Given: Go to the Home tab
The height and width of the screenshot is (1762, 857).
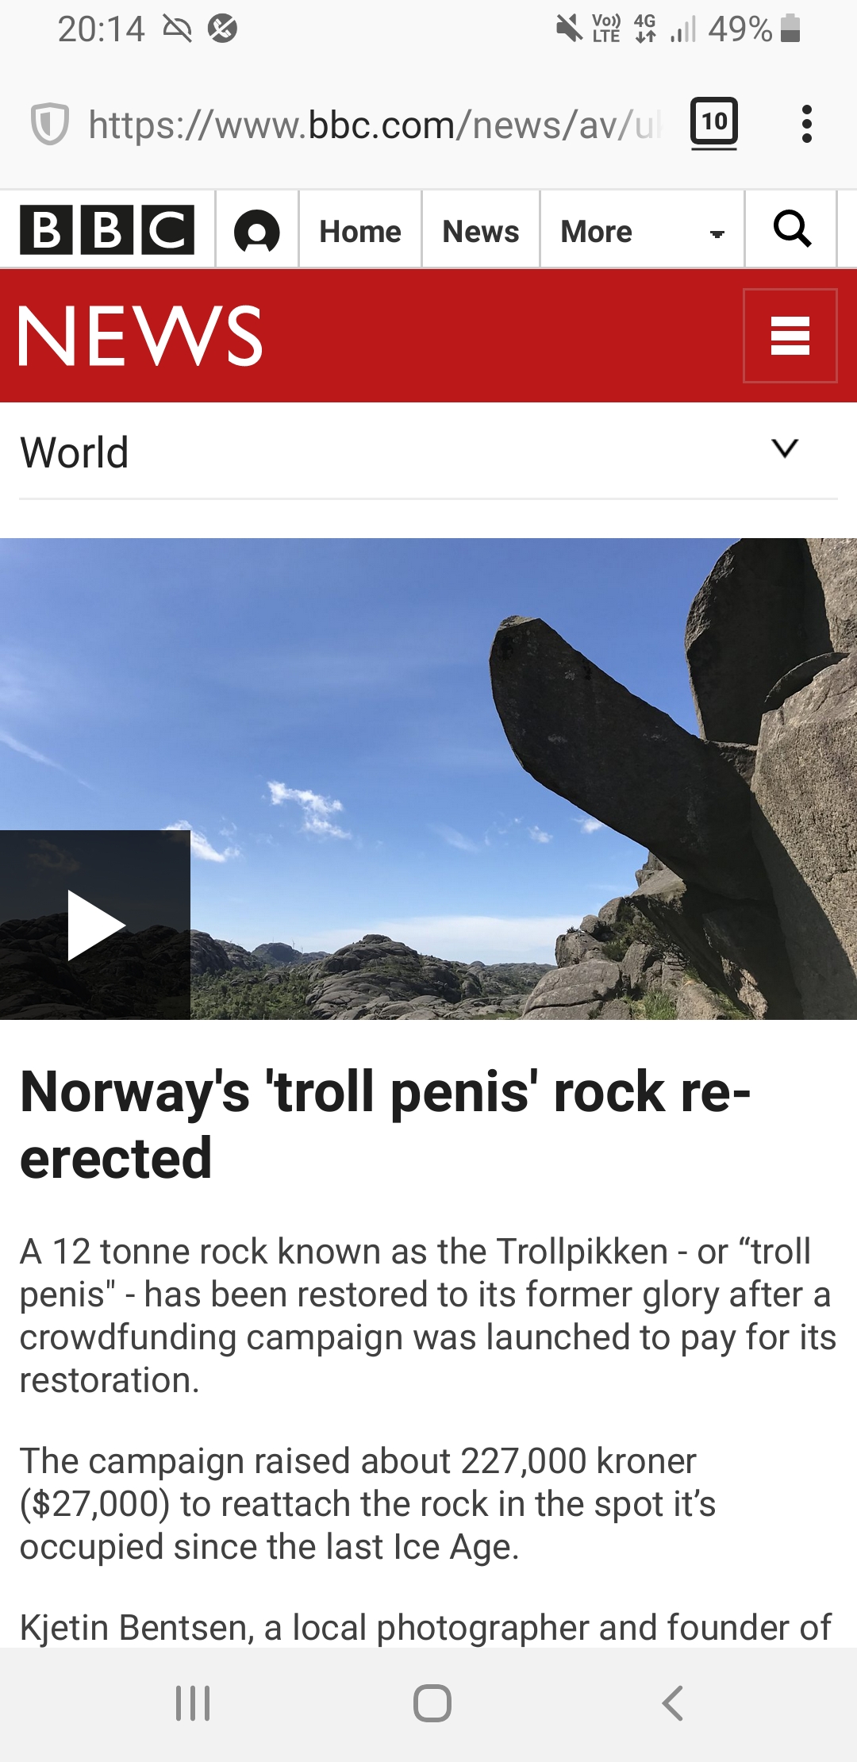Looking at the screenshot, I should (x=360, y=232).
